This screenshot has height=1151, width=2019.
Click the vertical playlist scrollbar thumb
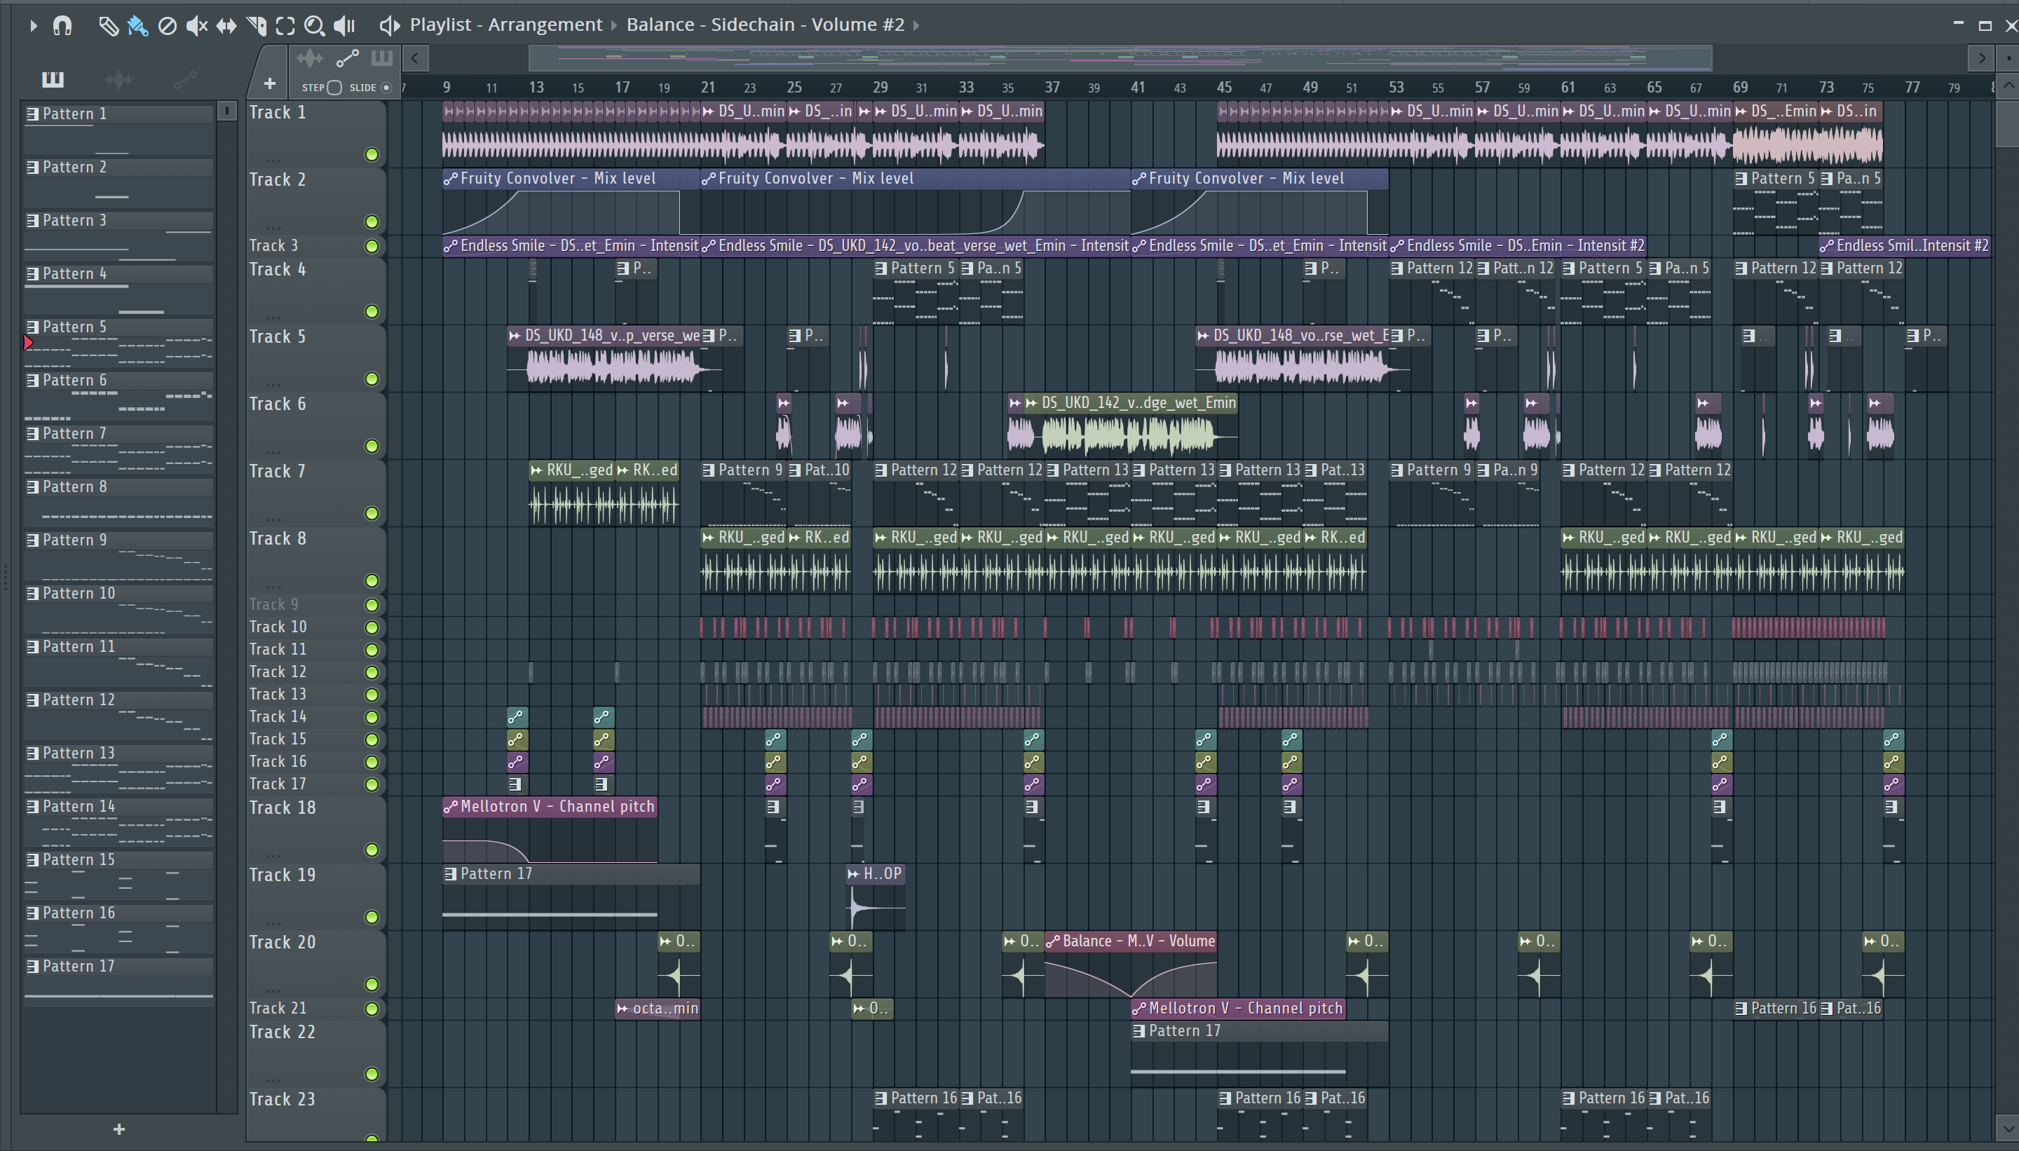[2008, 123]
